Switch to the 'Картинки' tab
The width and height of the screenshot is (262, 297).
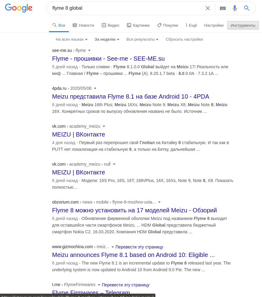(138, 25)
